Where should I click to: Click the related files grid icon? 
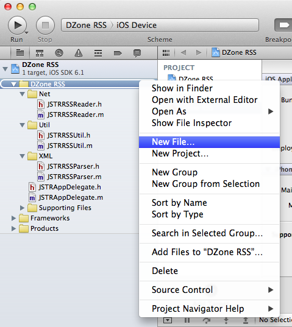[x=166, y=53]
